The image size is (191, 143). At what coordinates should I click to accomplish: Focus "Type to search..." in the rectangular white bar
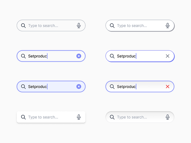(x=43, y=117)
